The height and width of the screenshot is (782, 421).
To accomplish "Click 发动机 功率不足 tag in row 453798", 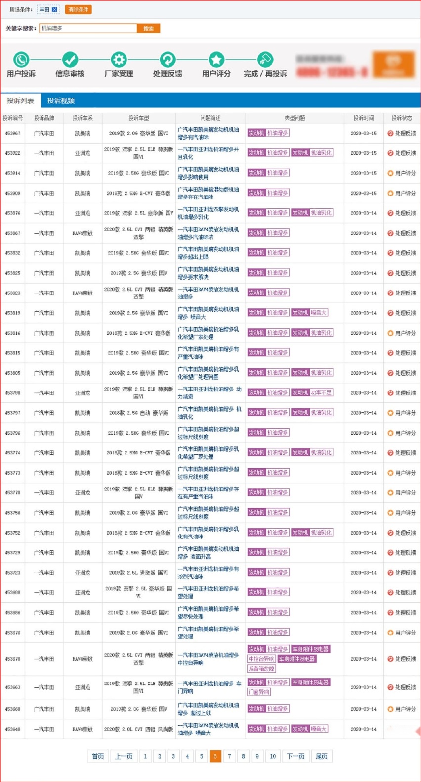I will click(x=312, y=392).
